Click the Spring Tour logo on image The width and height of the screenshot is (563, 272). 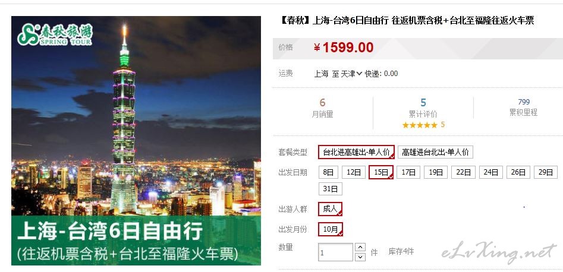pyautogui.click(x=55, y=35)
